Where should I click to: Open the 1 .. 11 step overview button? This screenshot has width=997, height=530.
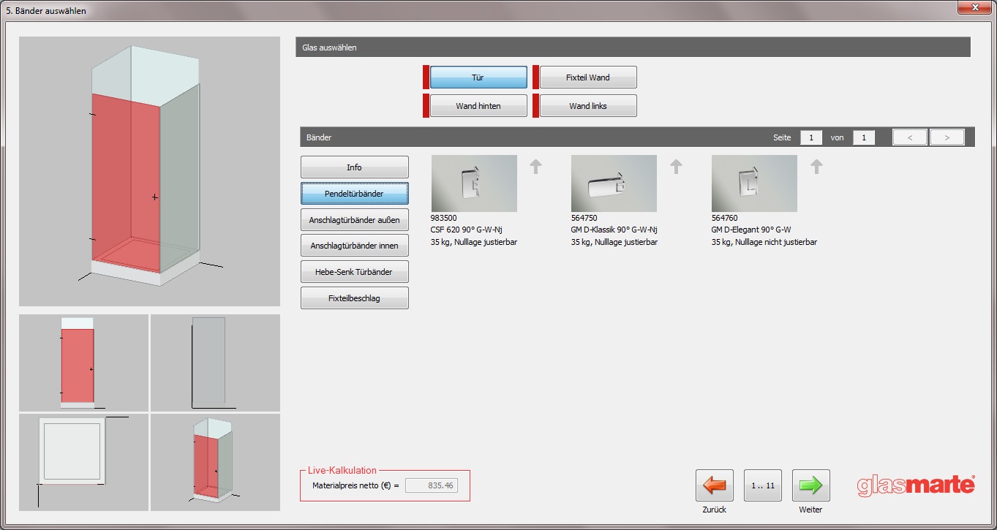click(x=762, y=485)
